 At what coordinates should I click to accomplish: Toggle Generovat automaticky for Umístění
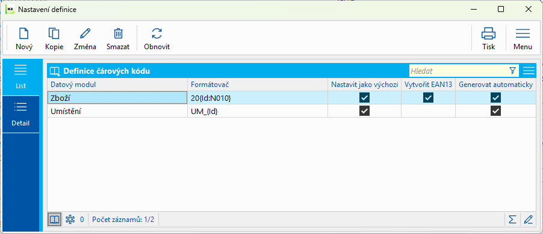point(495,111)
